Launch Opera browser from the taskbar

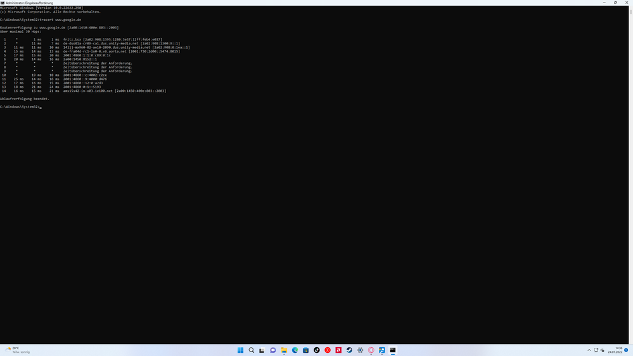(x=371, y=350)
